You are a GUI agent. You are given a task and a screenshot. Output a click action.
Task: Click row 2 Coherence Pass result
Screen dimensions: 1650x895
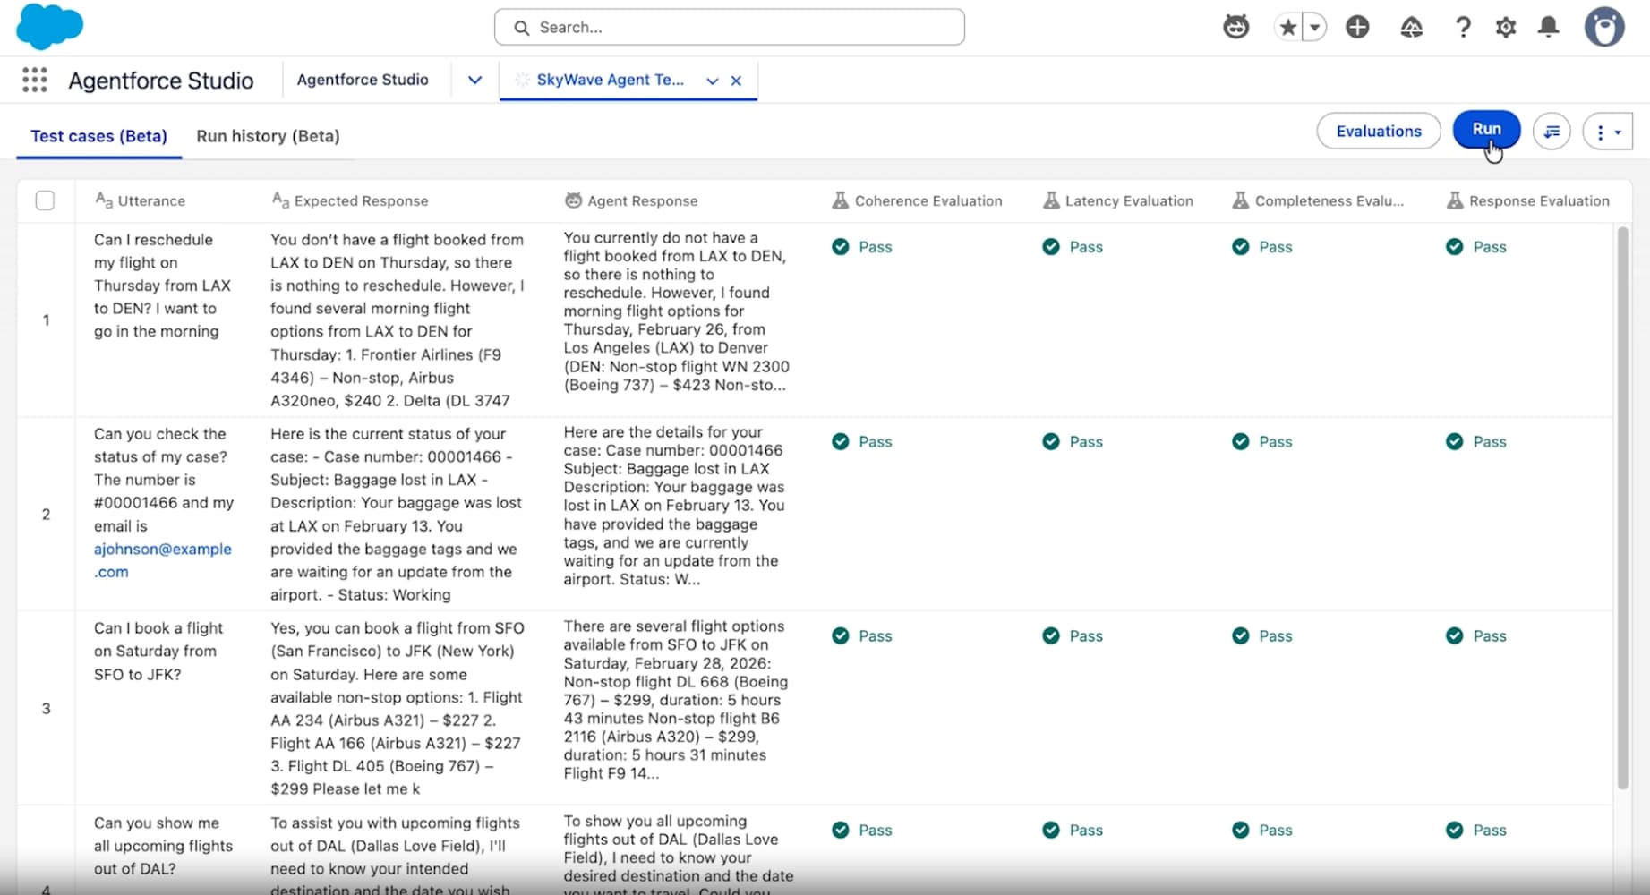pos(861,441)
